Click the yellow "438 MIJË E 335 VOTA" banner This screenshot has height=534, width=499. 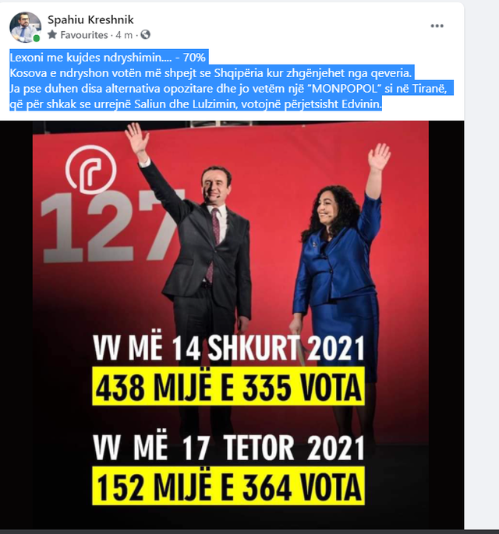pyautogui.click(x=228, y=387)
